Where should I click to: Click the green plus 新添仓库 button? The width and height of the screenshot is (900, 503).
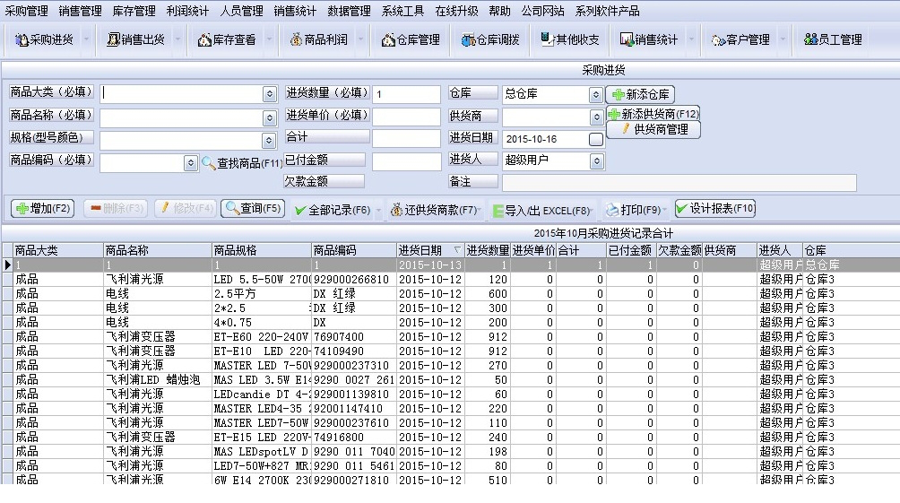640,94
